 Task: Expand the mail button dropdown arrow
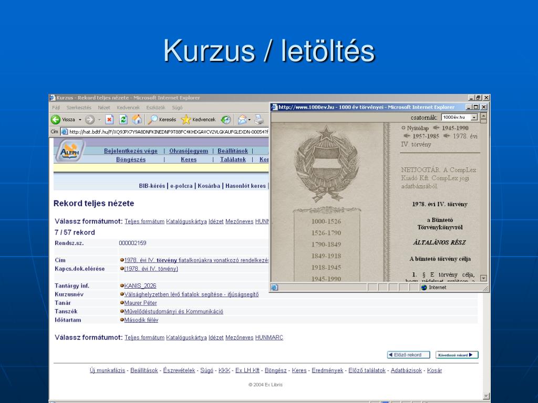[250, 120]
